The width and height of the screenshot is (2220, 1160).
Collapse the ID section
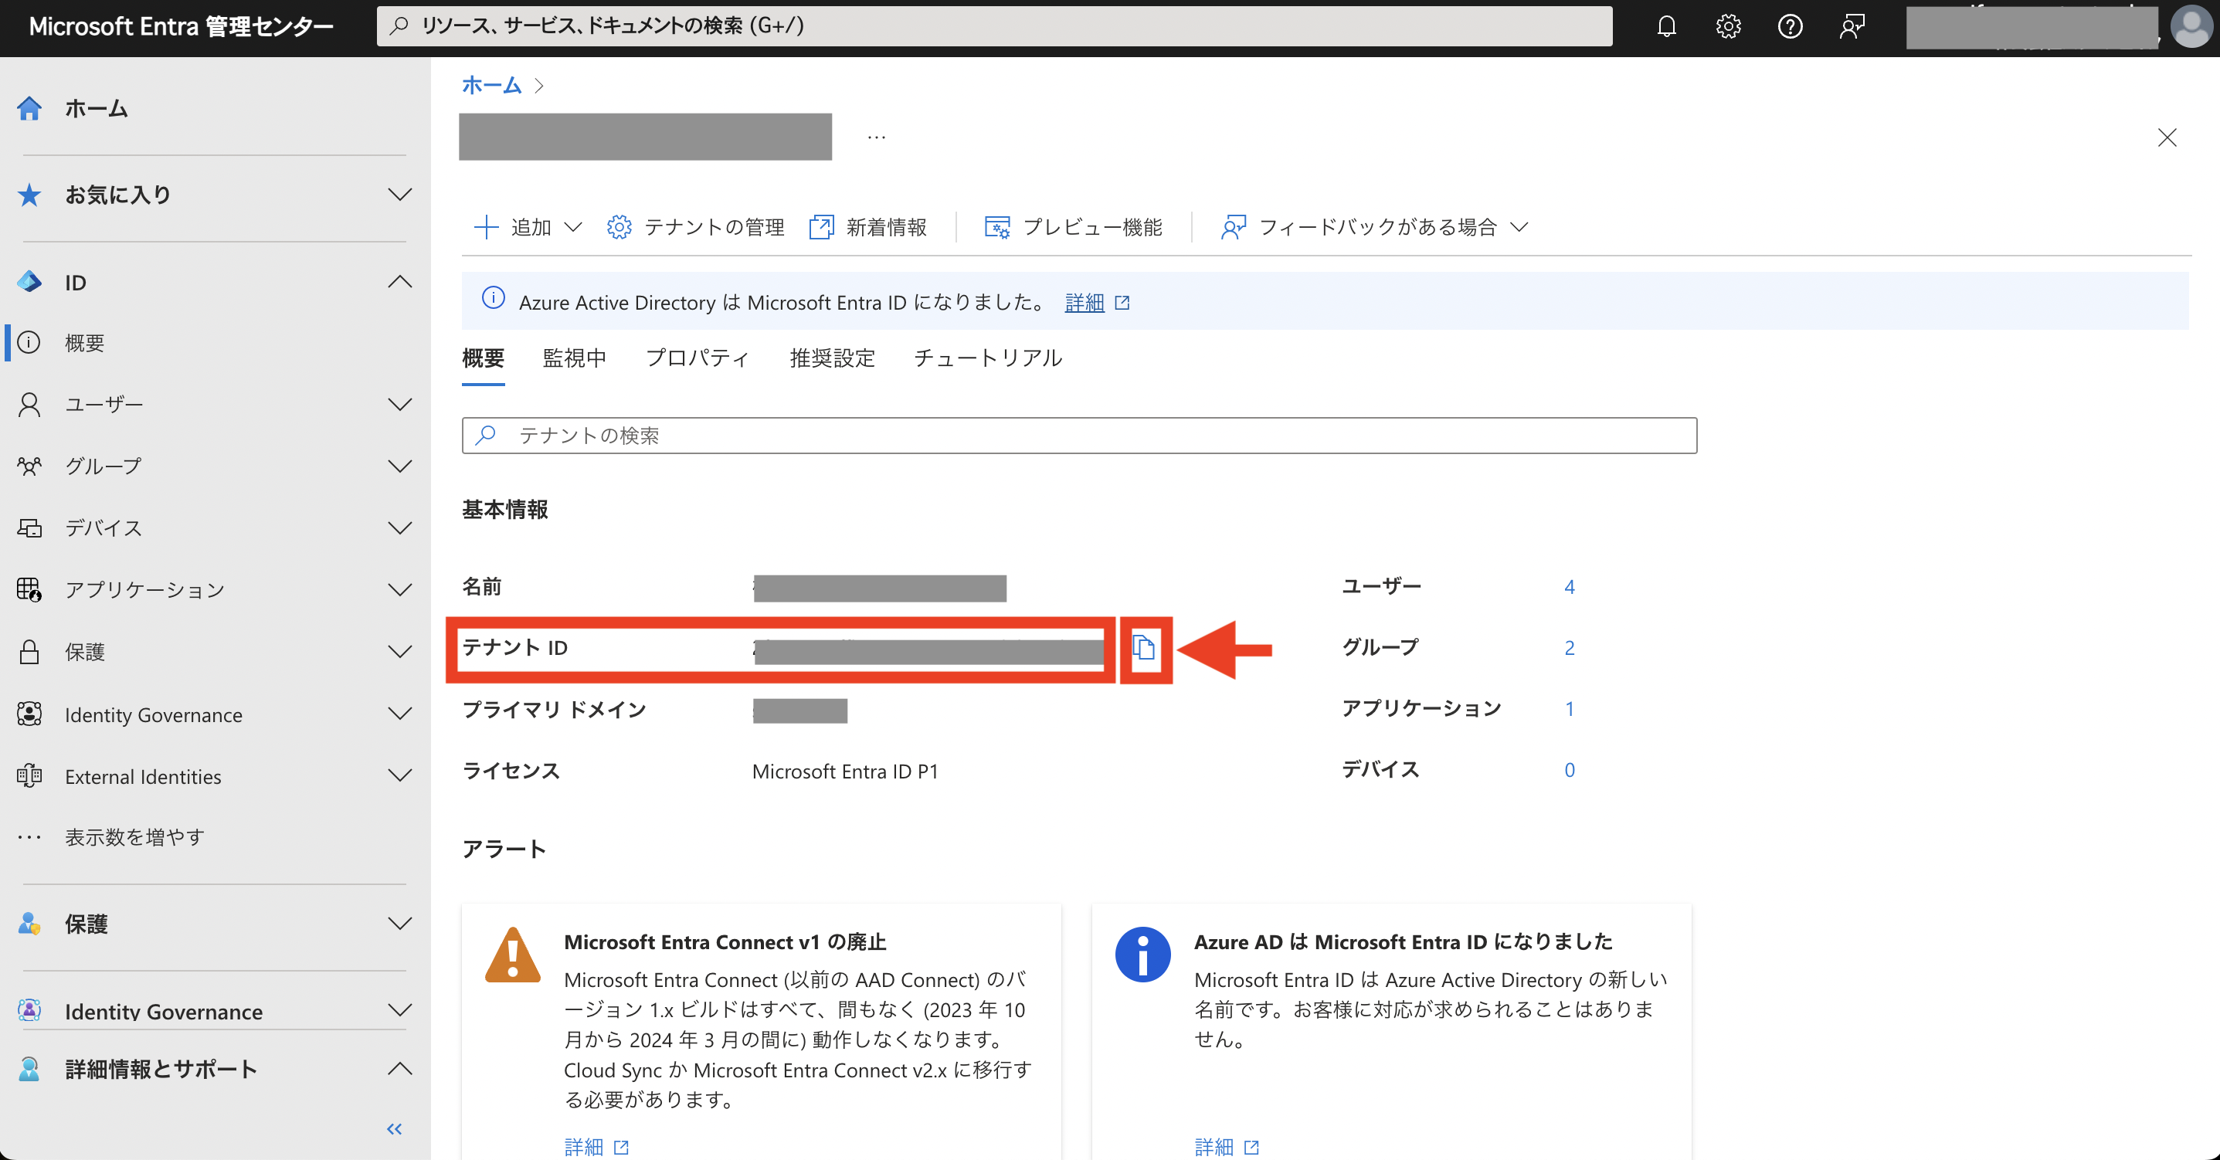(x=399, y=282)
